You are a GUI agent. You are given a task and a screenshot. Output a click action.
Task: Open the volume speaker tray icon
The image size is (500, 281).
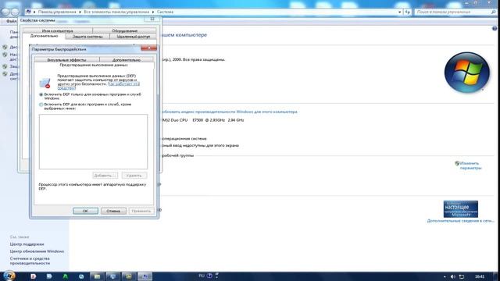(453, 276)
